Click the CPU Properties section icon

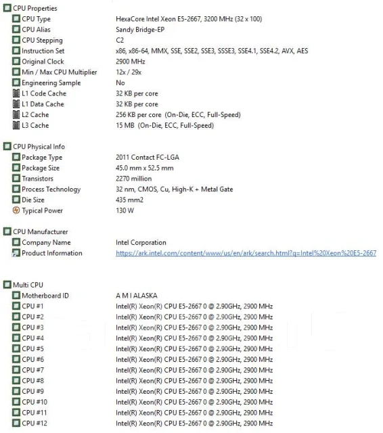click(x=7, y=8)
